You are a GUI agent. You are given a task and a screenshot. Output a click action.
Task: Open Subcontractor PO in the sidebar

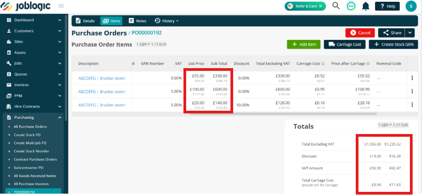point(29,168)
